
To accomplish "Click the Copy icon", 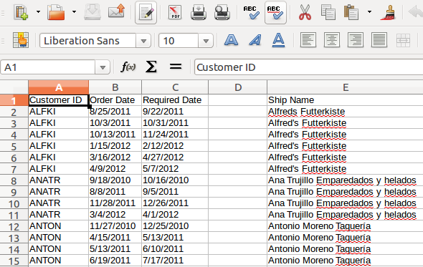I will (x=328, y=12).
